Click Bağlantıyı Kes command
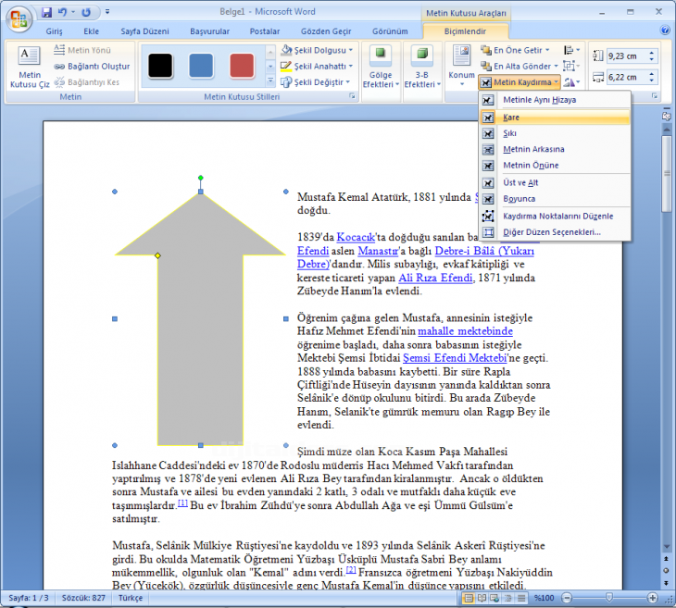Screen dimensions: 676x608 coord(87,81)
